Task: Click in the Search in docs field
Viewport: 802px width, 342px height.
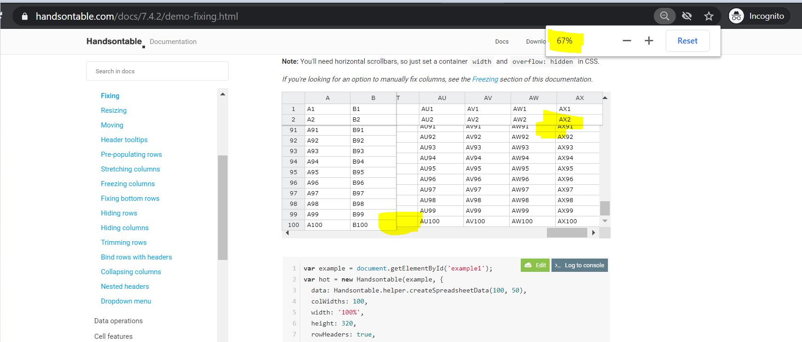Action: 157,71
